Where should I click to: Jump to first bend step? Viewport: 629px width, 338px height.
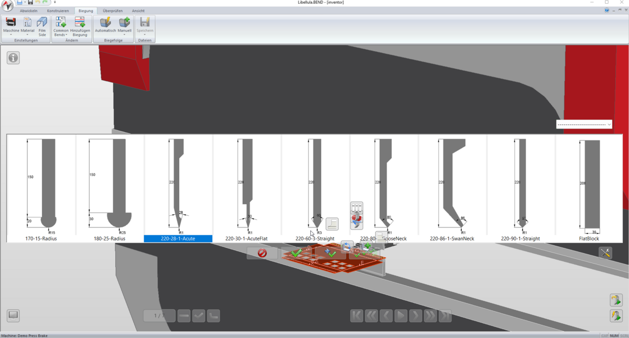pyautogui.click(x=356, y=315)
